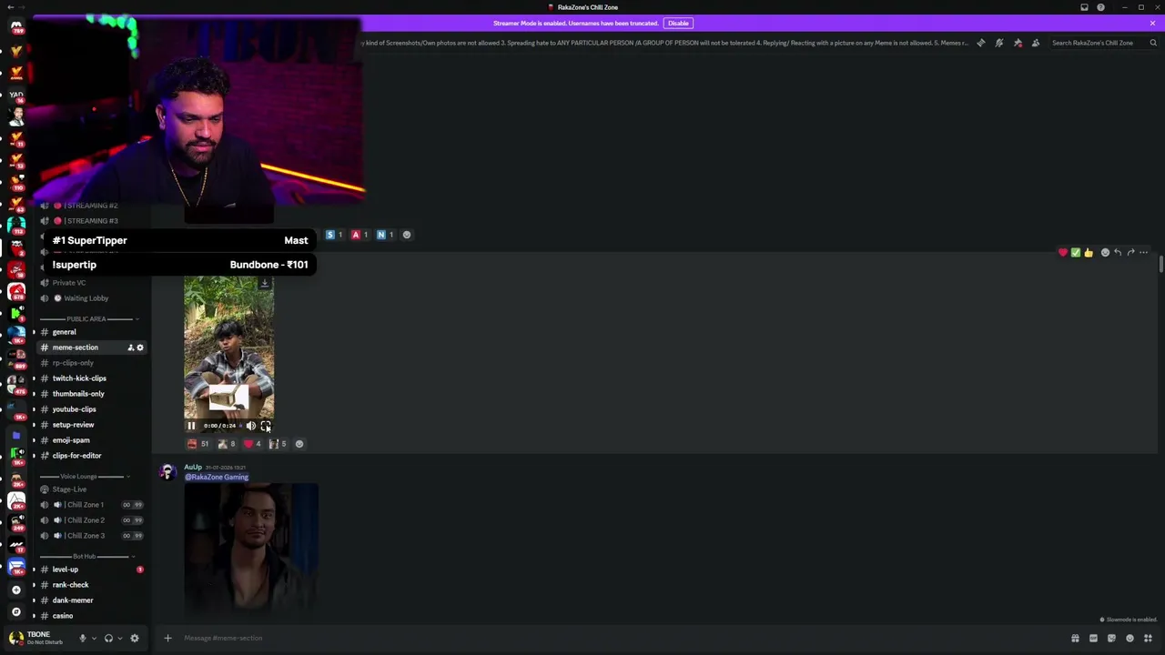Click the attachment plus button
Screen dimensions: 1165x655
click(x=167, y=638)
